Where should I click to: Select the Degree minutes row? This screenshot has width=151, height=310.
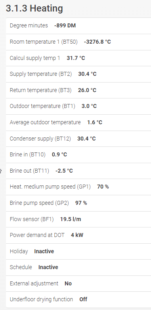point(78,26)
